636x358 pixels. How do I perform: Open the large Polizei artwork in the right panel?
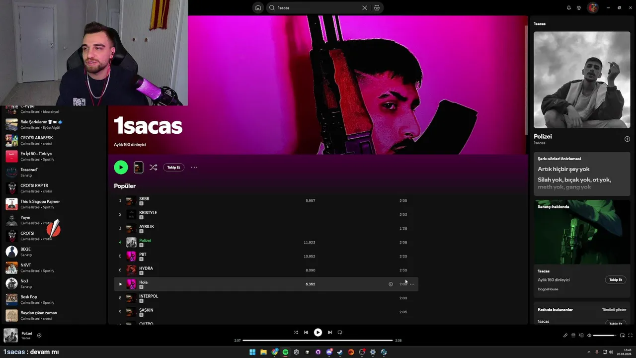point(582,80)
